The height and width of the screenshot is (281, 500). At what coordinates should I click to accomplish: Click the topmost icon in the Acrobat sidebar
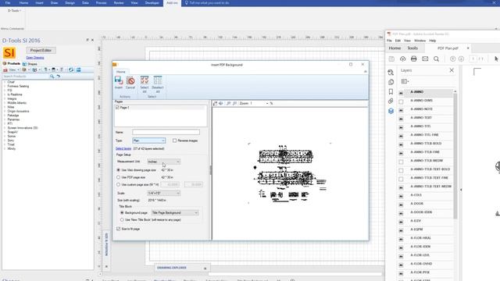[391, 73]
